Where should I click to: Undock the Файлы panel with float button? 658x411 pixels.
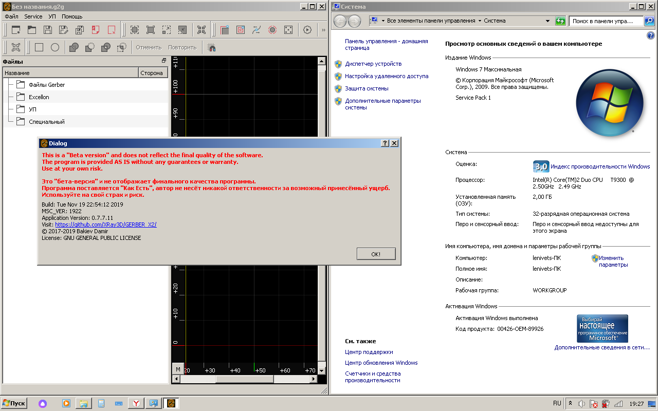tap(164, 61)
